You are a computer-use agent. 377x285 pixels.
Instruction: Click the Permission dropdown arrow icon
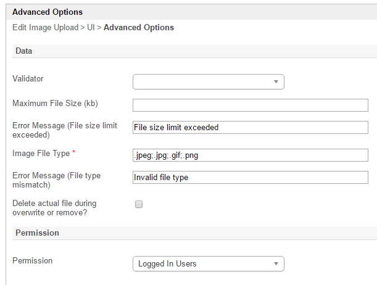click(276, 264)
